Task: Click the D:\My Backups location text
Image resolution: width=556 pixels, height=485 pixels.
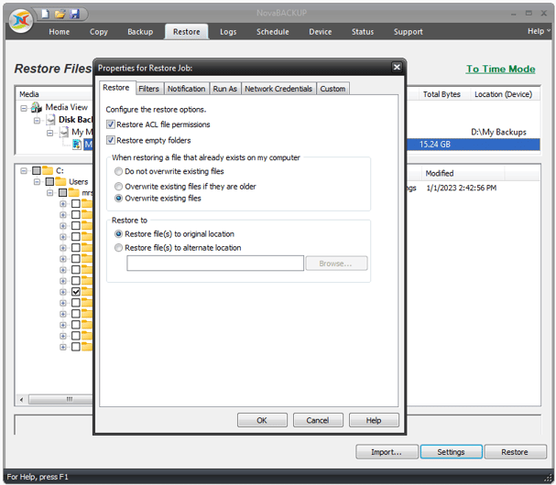Action: coord(498,132)
